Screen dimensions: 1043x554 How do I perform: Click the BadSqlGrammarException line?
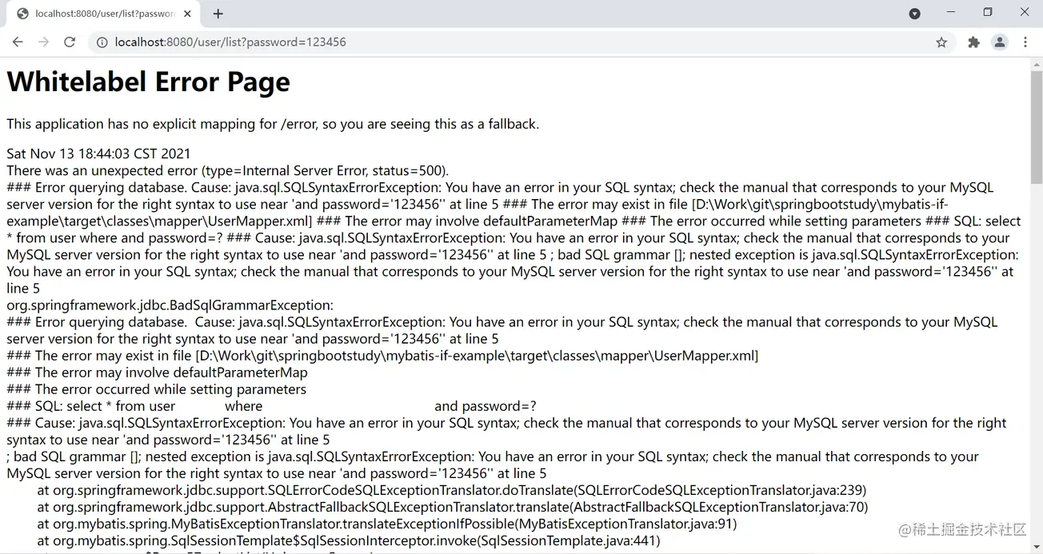pyautogui.click(x=170, y=305)
